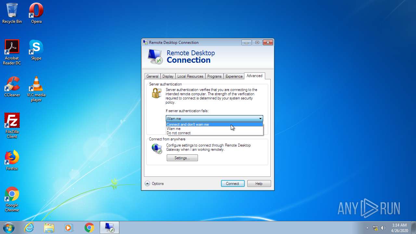The height and width of the screenshot is (234, 416).
Task: Choose 'Connect and don't warn me' option
Action: point(214,124)
